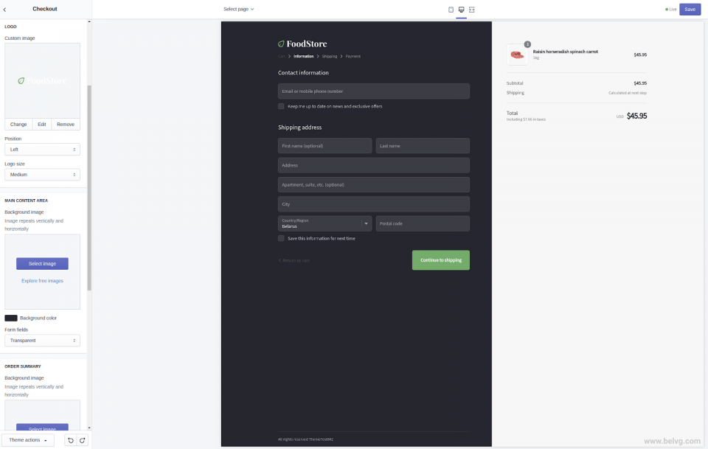Click the Cart breadcrumb step
Screen dimensions: 708x449
pos(281,57)
